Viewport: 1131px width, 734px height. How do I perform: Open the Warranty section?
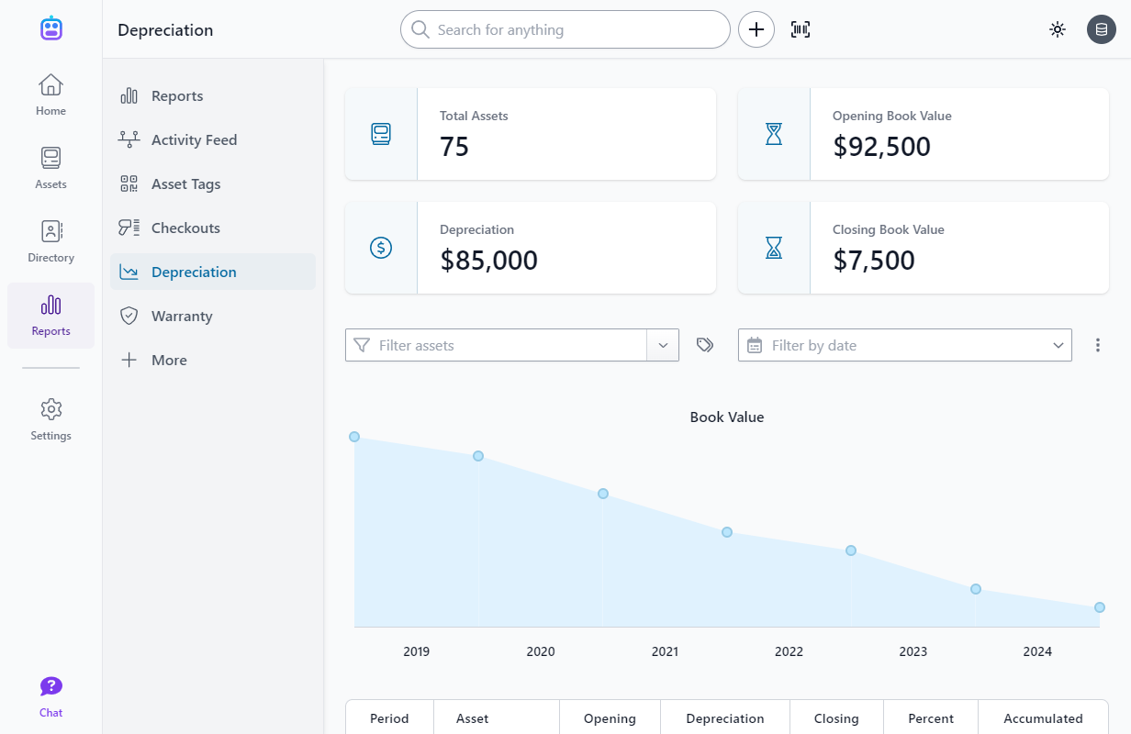coord(180,316)
